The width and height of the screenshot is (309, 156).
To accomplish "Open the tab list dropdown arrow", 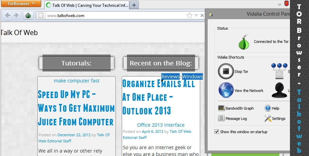I will coord(279,5).
